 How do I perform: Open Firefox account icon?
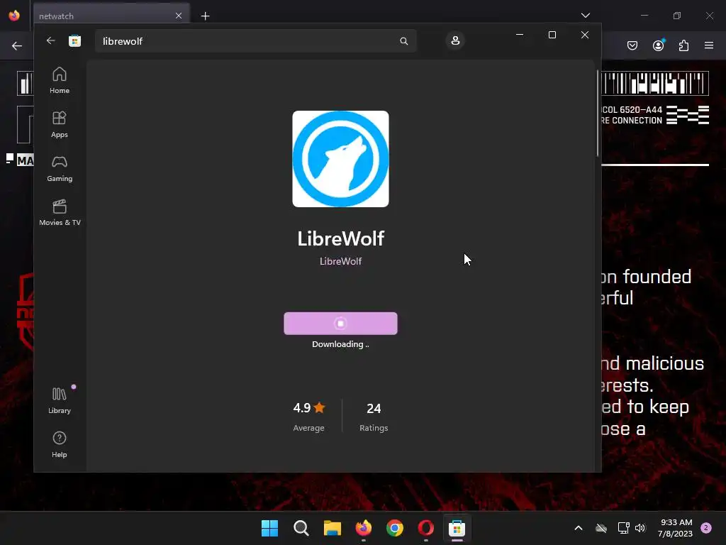pyautogui.click(x=658, y=45)
